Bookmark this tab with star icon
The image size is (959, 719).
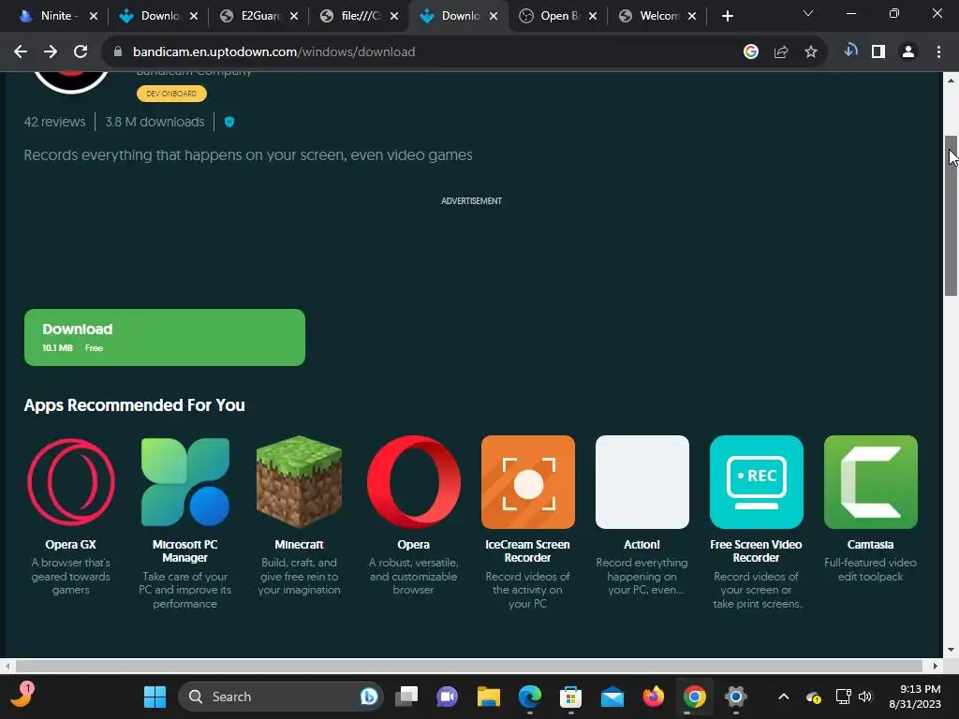tap(811, 52)
